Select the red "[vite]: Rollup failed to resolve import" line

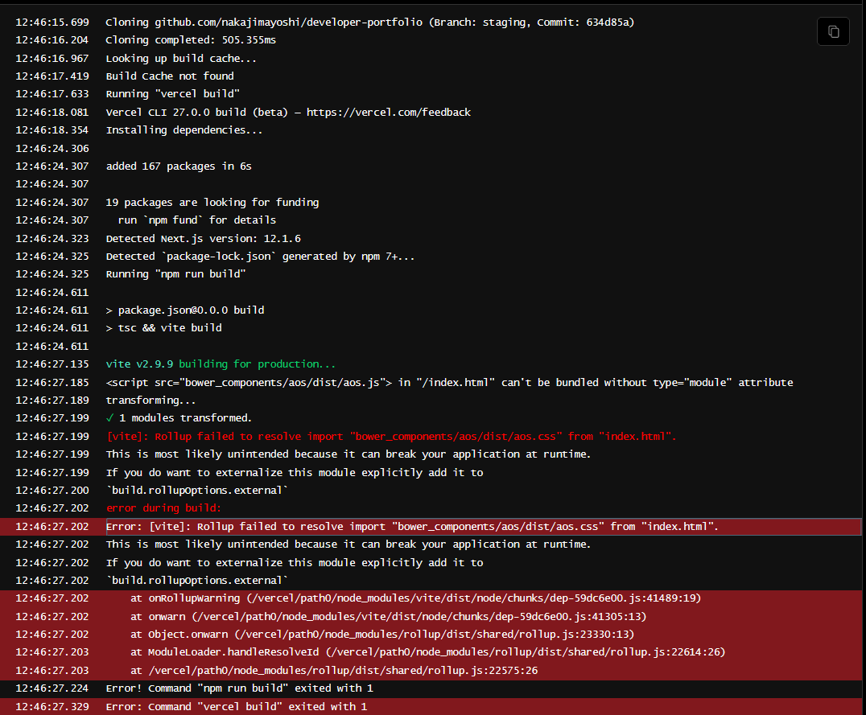(392, 436)
